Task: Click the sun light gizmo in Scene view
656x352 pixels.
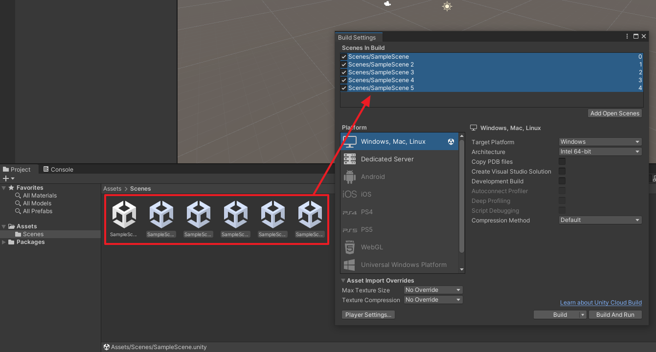Action: click(x=447, y=6)
